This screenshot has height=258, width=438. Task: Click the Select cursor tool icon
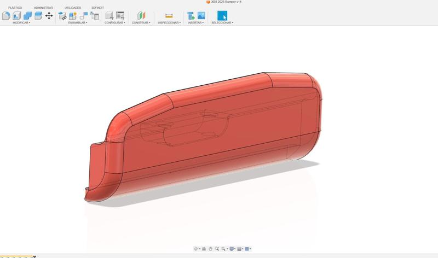(222, 16)
